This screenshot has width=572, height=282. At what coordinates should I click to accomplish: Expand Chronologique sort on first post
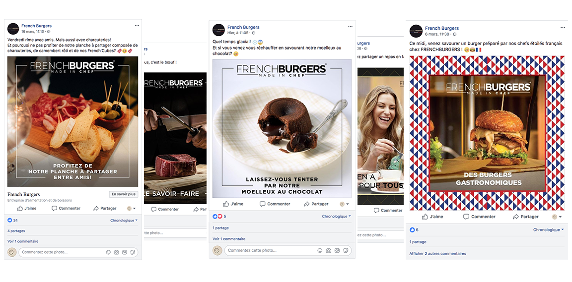(x=124, y=221)
